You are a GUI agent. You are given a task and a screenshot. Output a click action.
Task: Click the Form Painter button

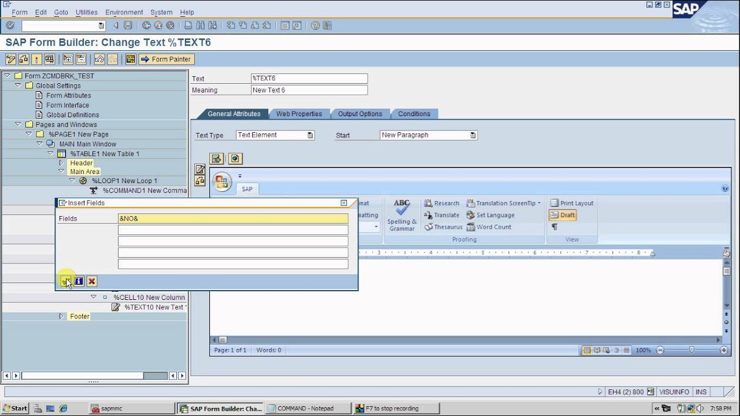coord(166,59)
